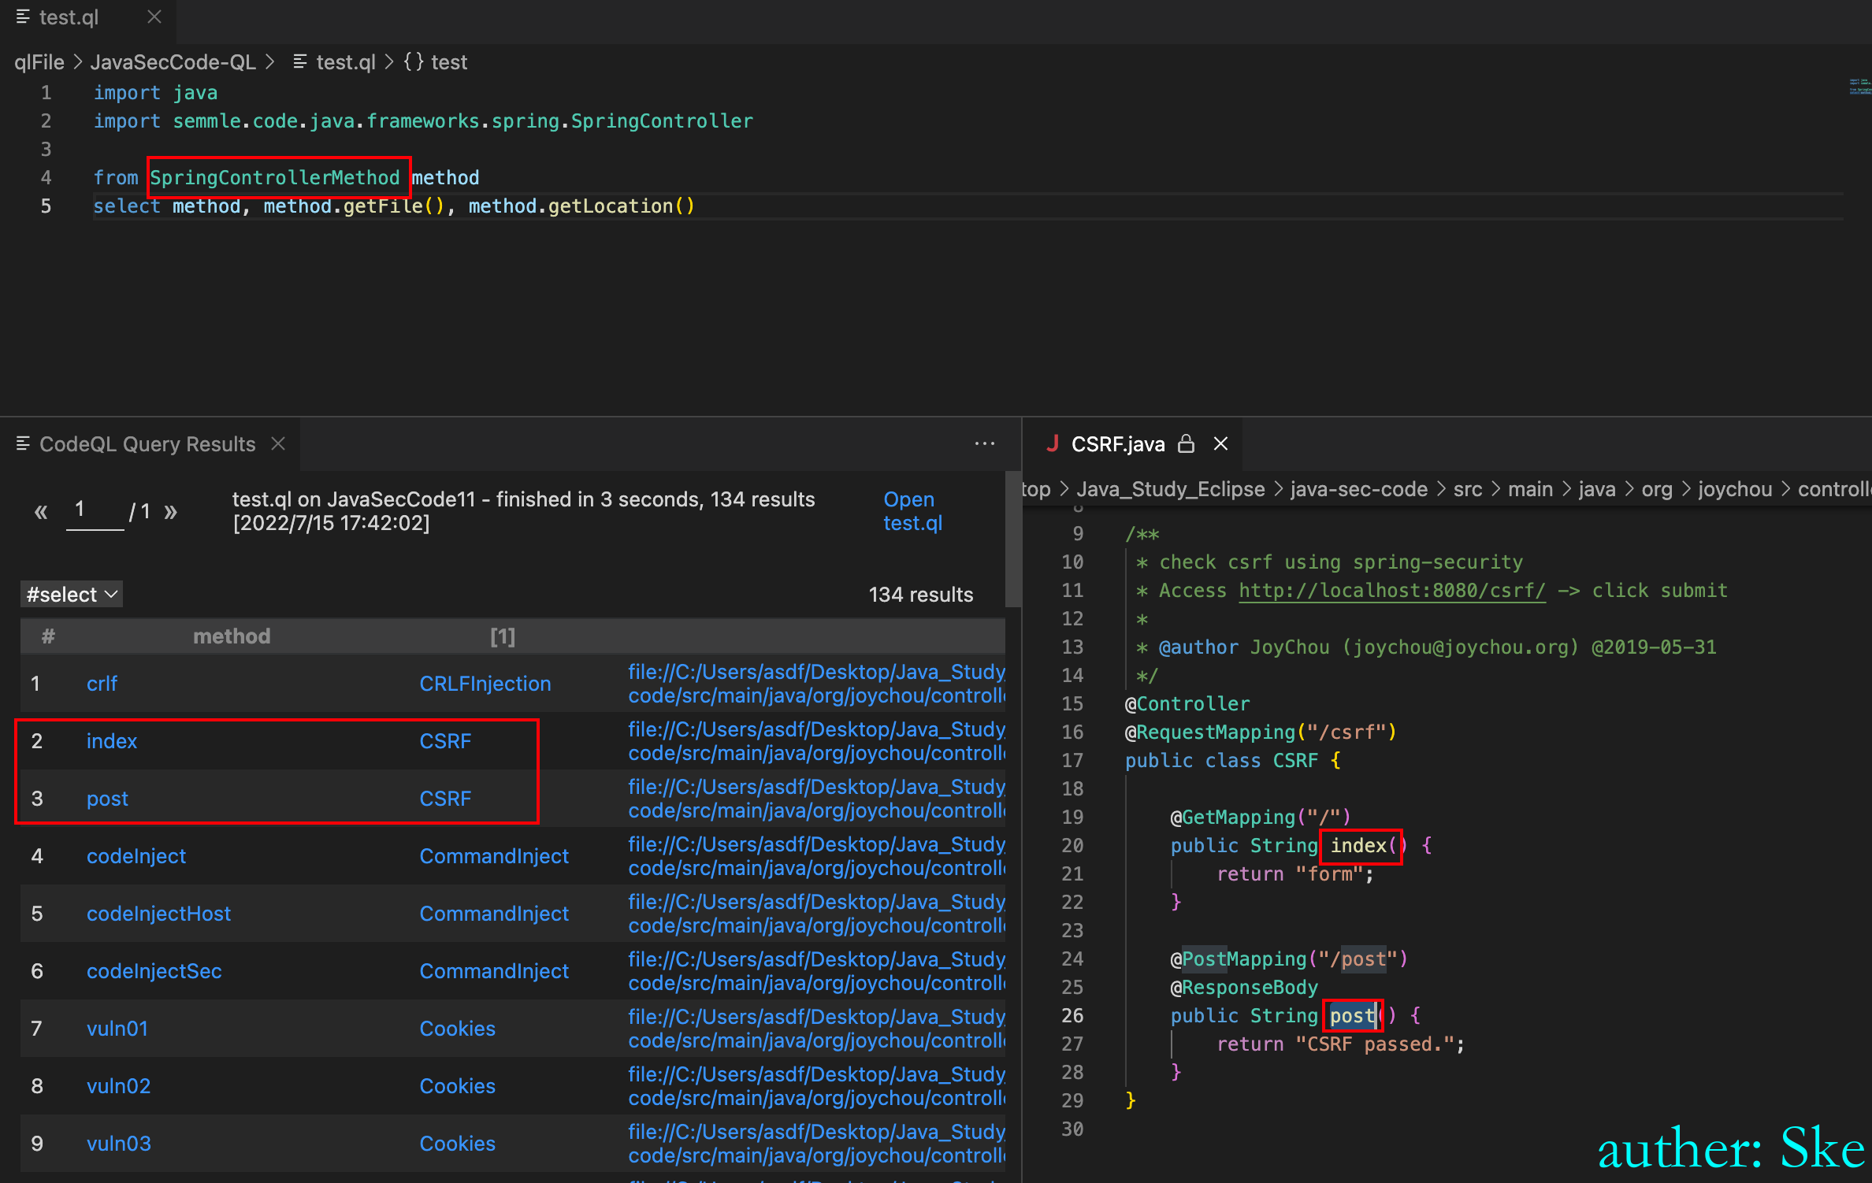
Task: Open the file location link for vuln03 row
Action: (x=816, y=1144)
